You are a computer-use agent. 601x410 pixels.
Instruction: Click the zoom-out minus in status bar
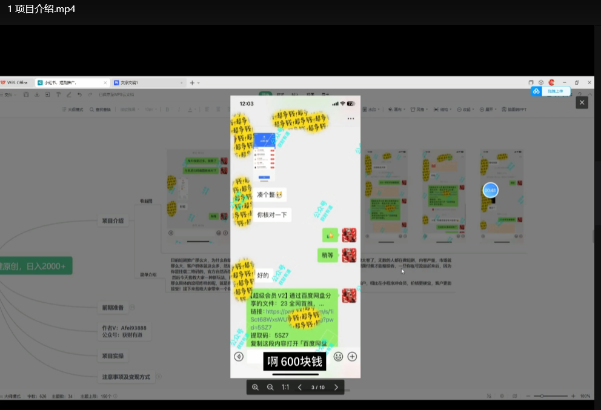528,396
